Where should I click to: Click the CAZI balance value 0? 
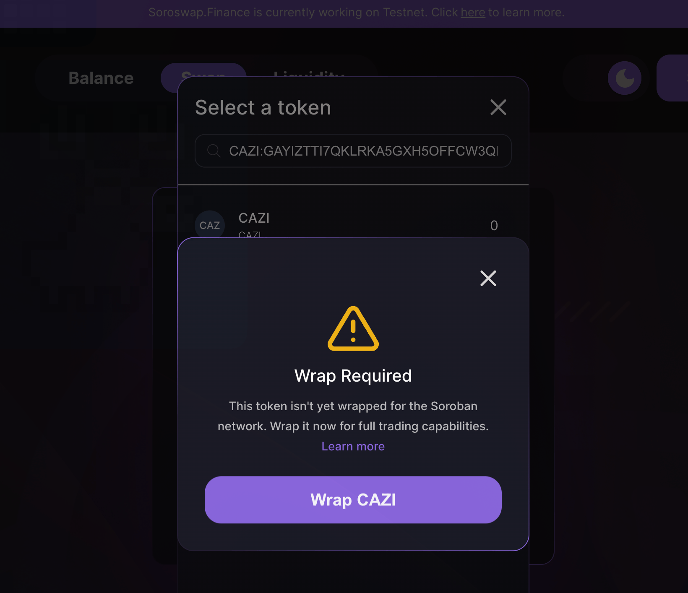pyautogui.click(x=494, y=226)
